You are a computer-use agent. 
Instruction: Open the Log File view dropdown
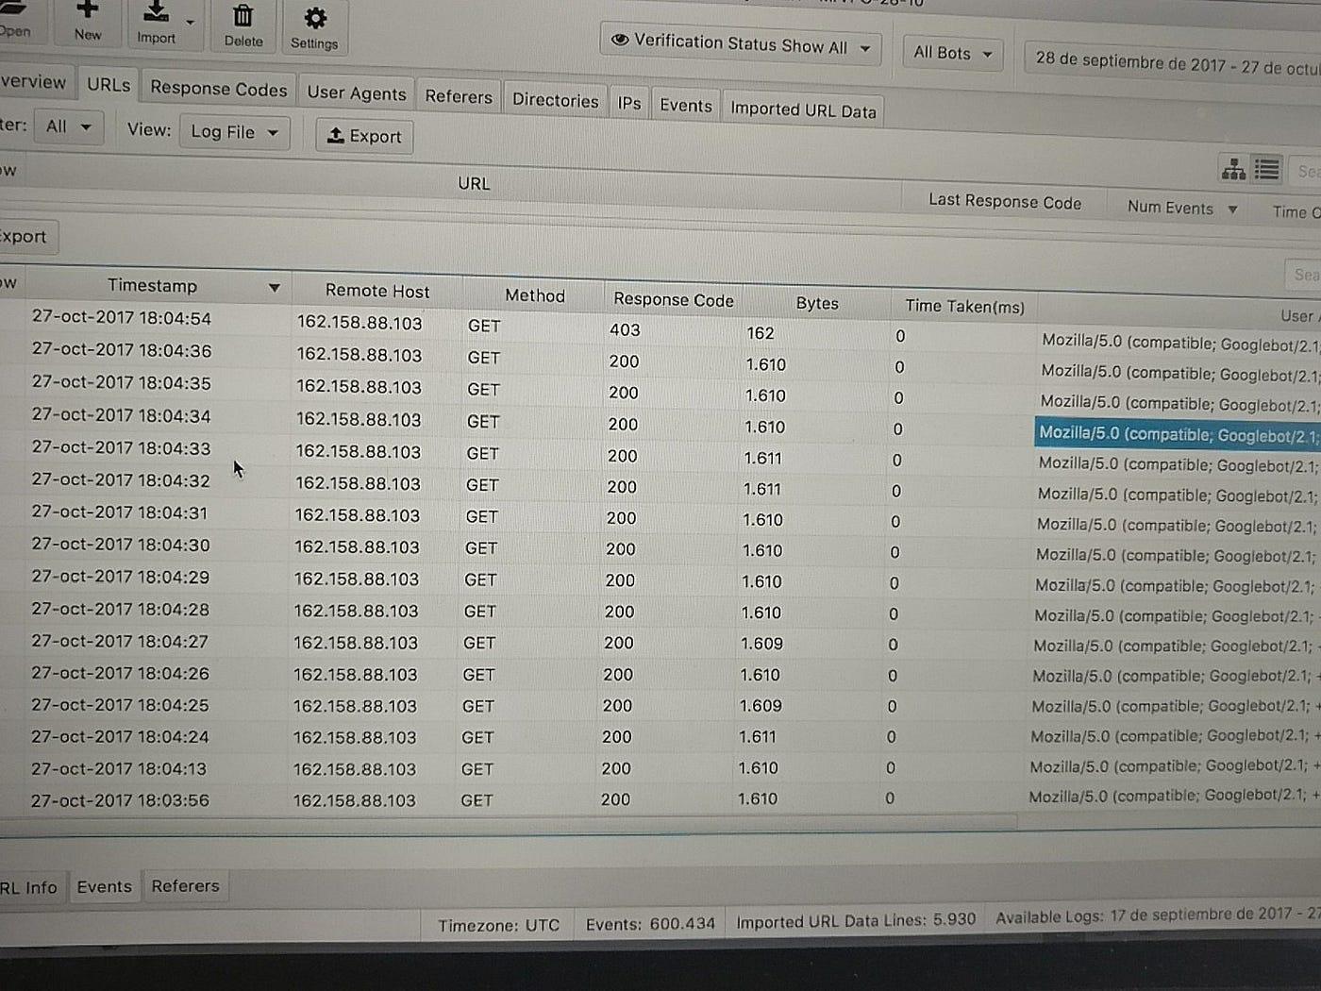234,132
